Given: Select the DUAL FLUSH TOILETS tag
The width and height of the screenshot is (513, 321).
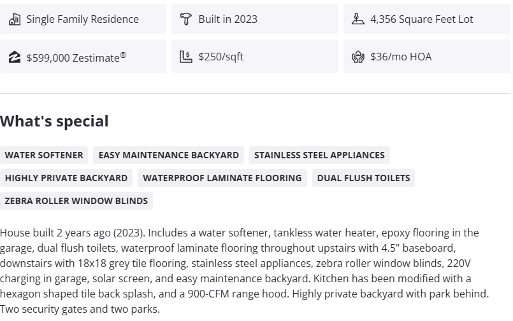Looking at the screenshot, I should click(363, 178).
